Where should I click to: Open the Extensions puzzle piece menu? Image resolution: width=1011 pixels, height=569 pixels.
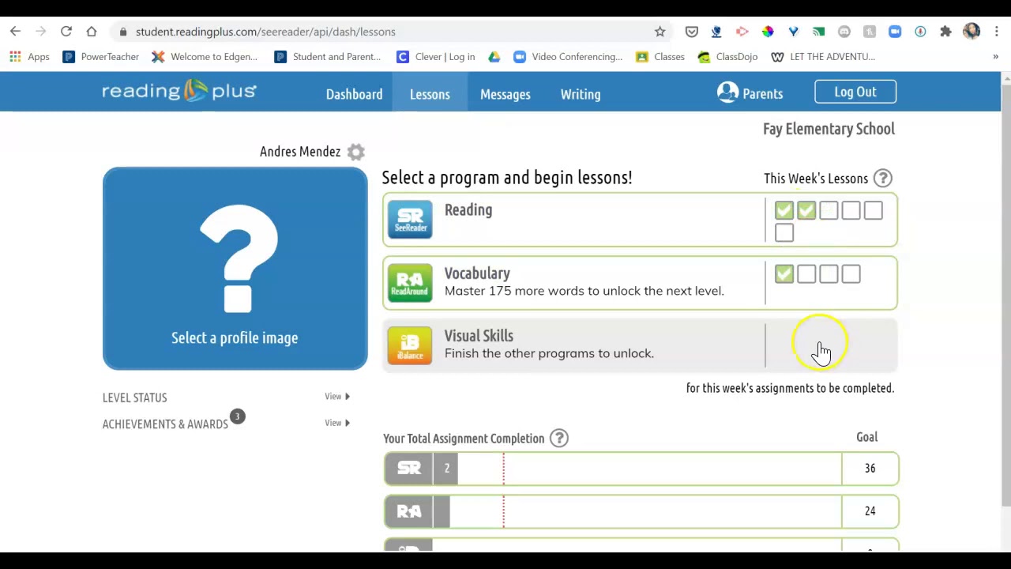coord(945,32)
